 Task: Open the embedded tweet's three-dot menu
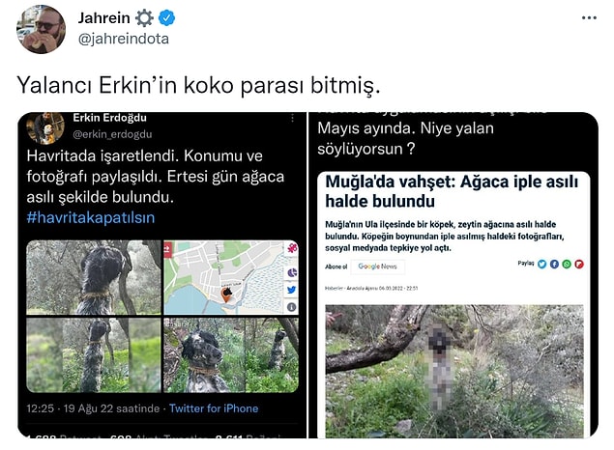292,119
